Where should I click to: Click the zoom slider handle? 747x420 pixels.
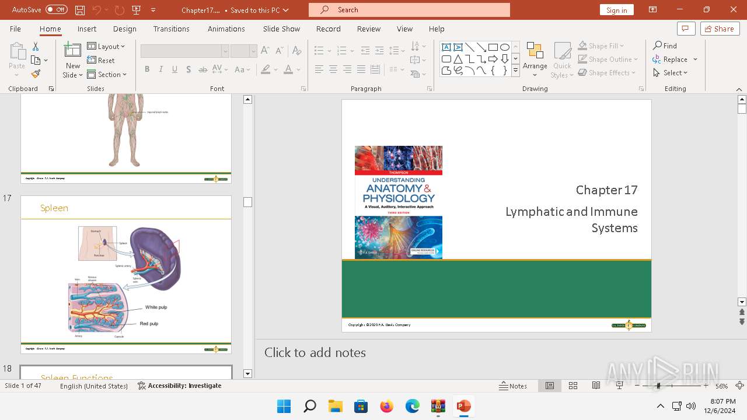tap(658, 386)
